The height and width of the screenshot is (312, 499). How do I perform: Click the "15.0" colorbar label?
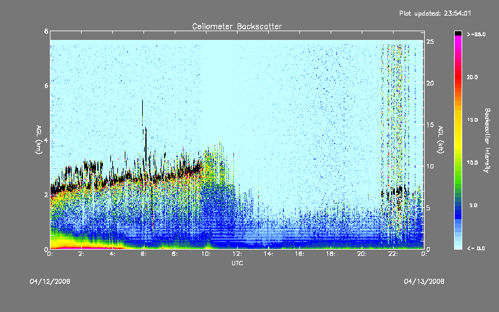click(472, 120)
